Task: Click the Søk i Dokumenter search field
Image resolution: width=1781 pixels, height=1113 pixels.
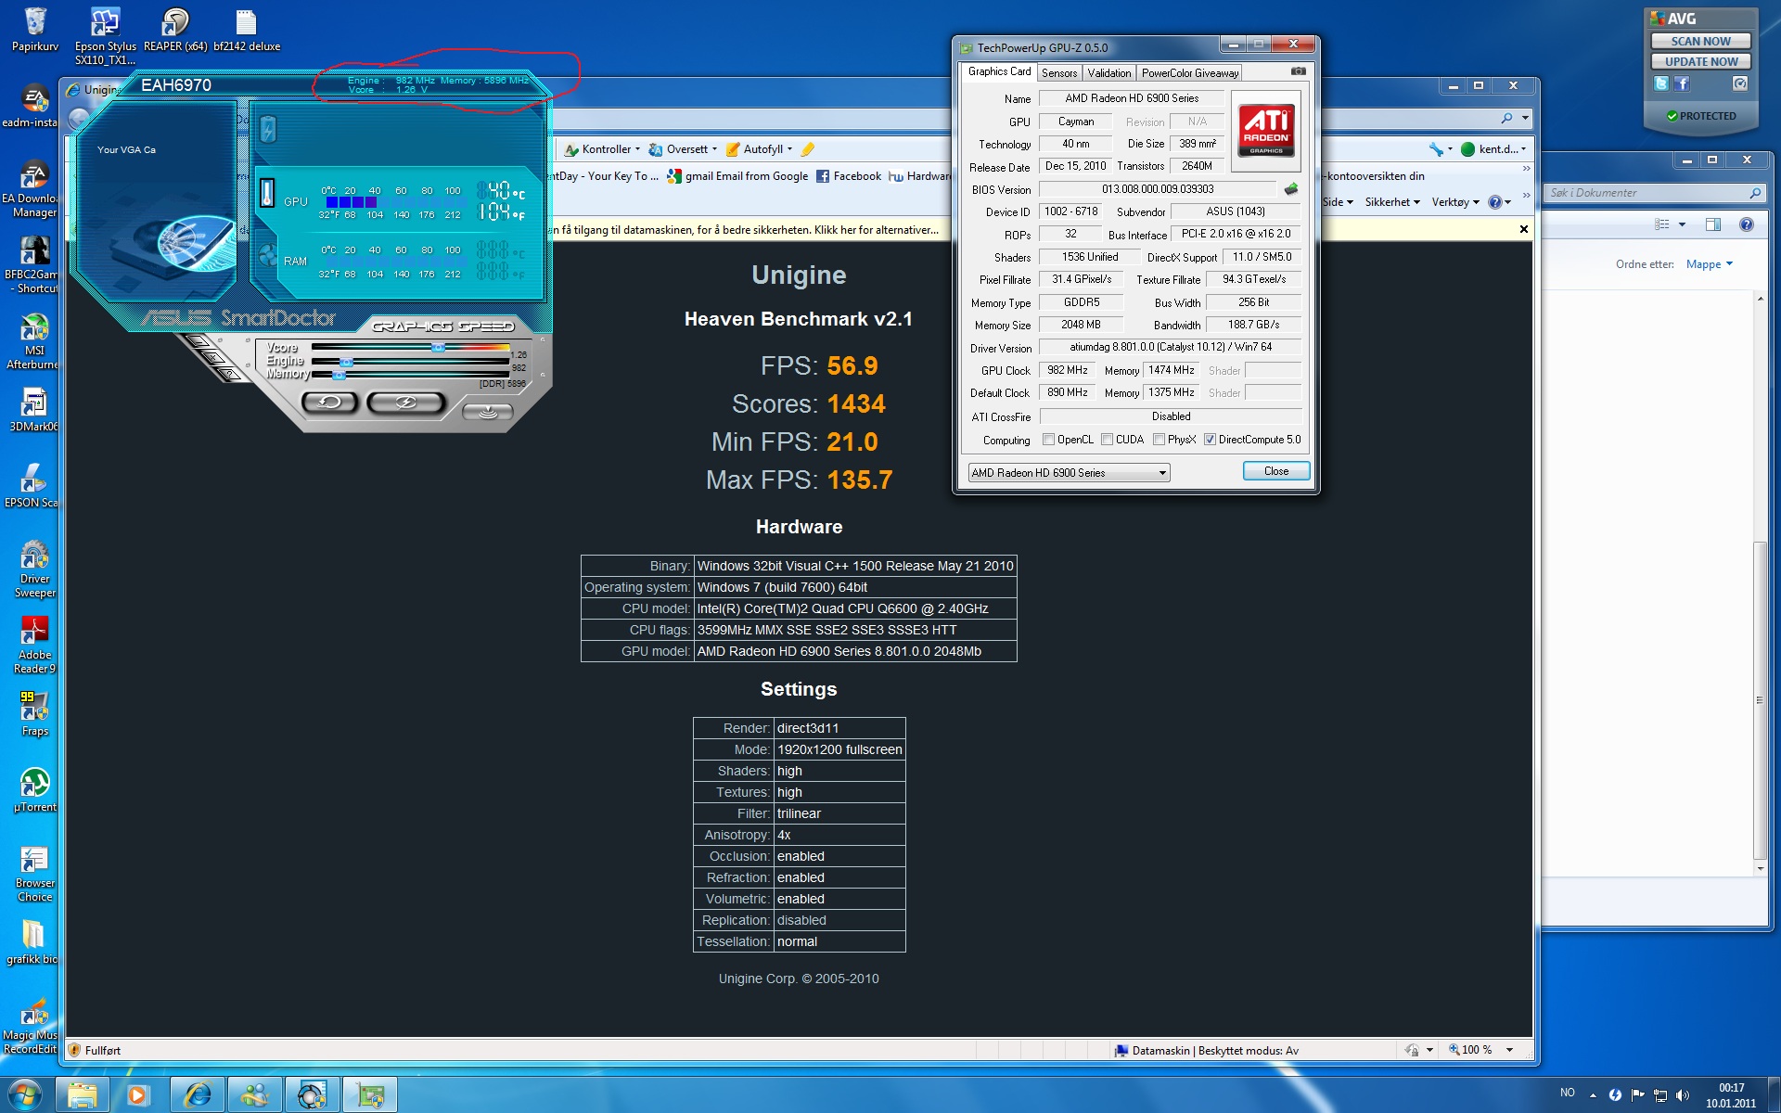Action: coord(1654,193)
